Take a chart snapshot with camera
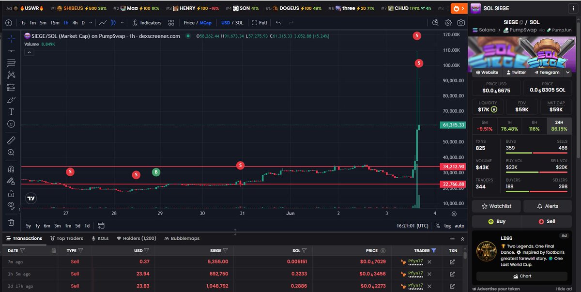 461,23
